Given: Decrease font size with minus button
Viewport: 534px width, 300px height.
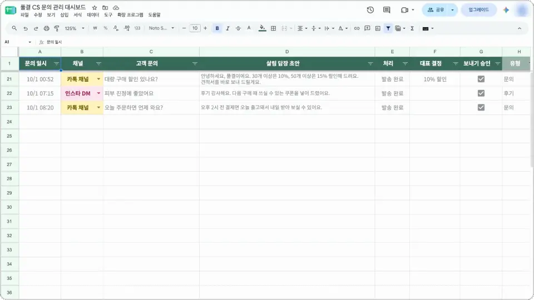Looking at the screenshot, I should click(184, 28).
